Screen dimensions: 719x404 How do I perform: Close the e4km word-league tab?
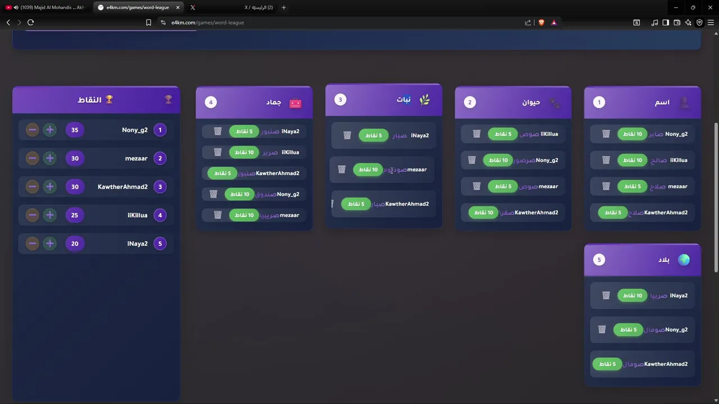[x=178, y=7]
